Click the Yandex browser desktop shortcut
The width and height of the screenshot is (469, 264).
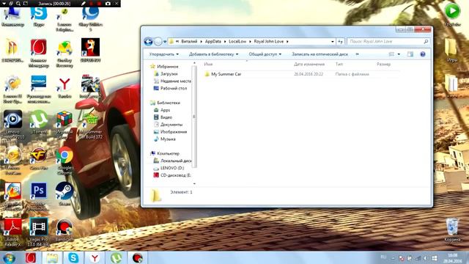(x=64, y=87)
